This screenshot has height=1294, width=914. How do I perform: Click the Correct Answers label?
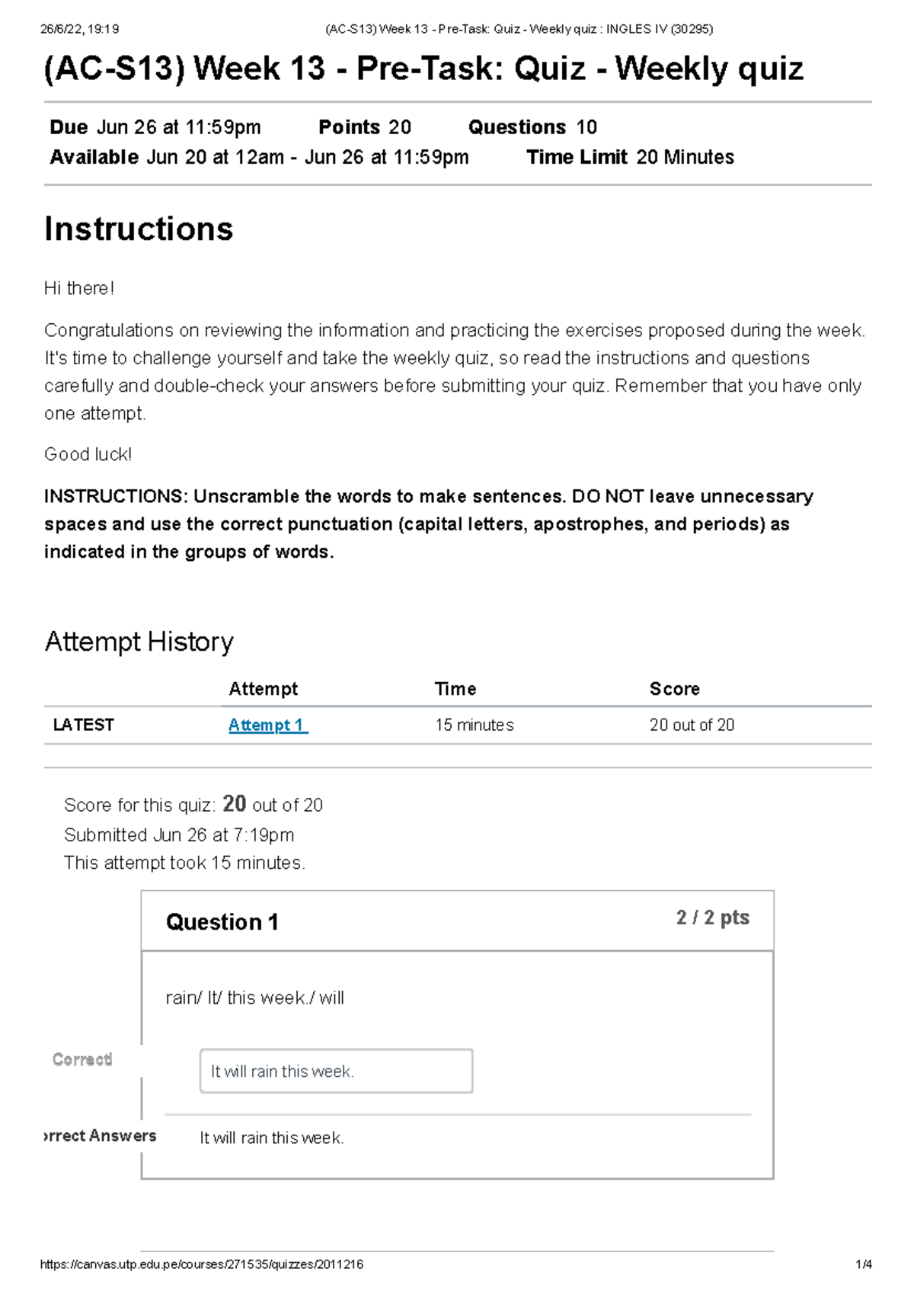click(x=101, y=1135)
